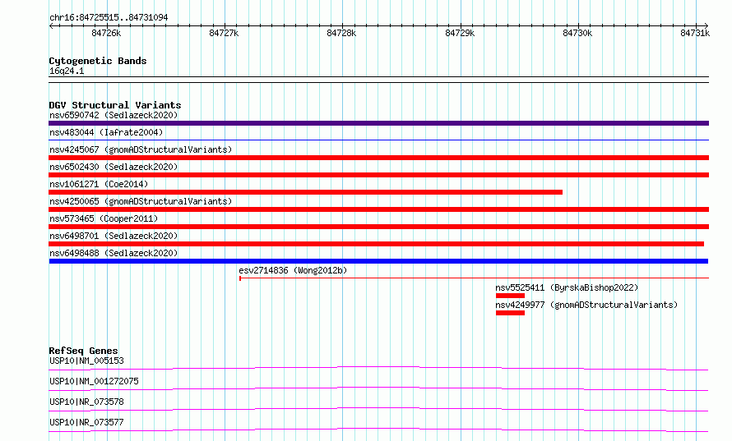Screen dimensions: 732x441
Task: Open variant nsv6498701 (Sedlazeck2020) label
Action: [x=114, y=236]
